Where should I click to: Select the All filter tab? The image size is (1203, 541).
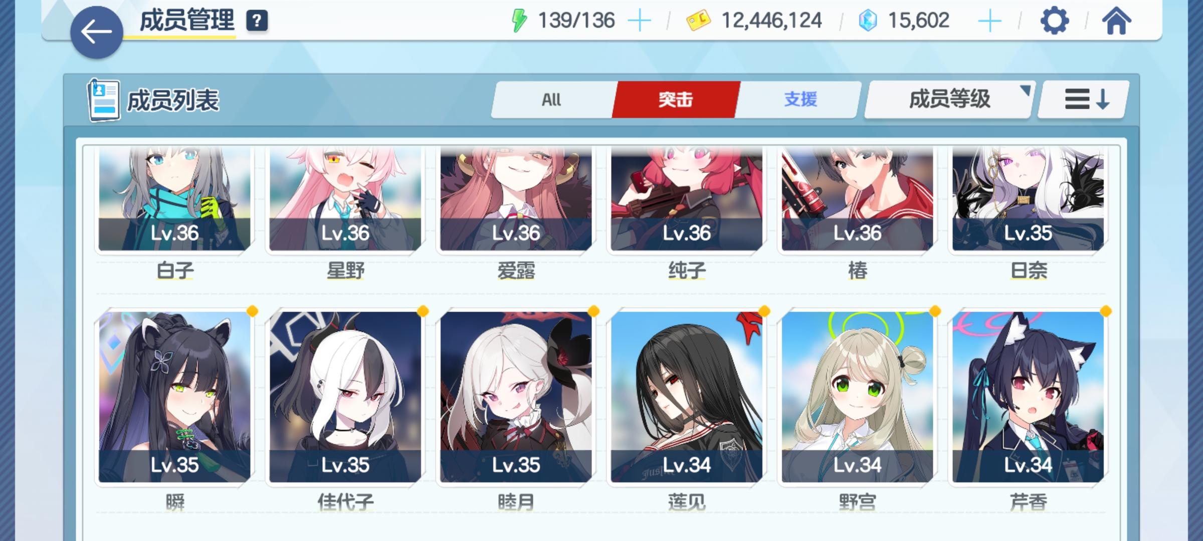tap(551, 99)
